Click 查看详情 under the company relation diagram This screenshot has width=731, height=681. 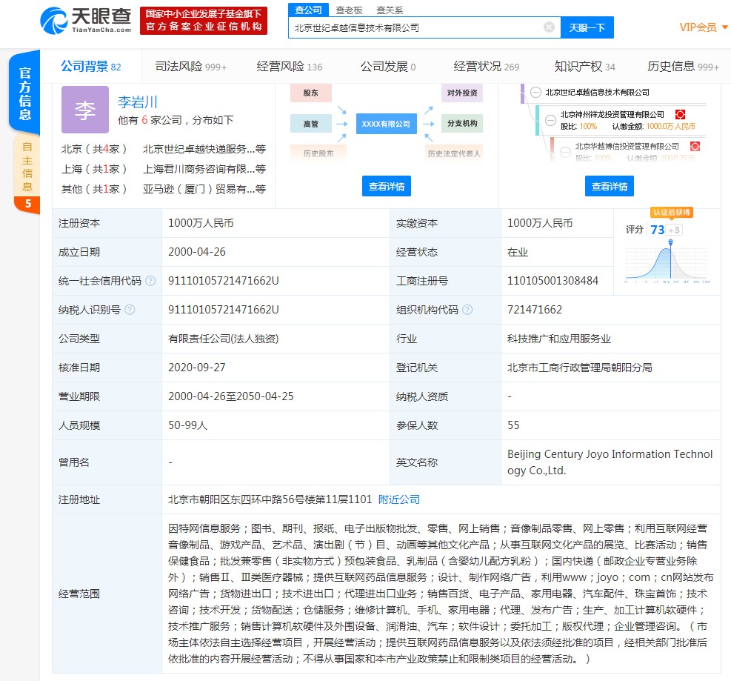[387, 186]
